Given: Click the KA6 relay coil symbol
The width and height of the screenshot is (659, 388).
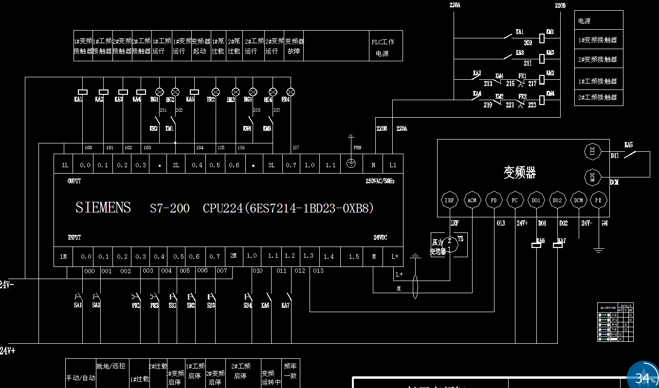Looking at the screenshot, I should coord(537,246).
